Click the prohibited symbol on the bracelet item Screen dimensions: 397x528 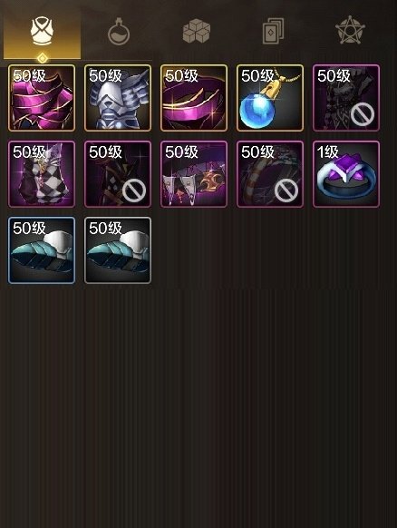[x=286, y=191]
